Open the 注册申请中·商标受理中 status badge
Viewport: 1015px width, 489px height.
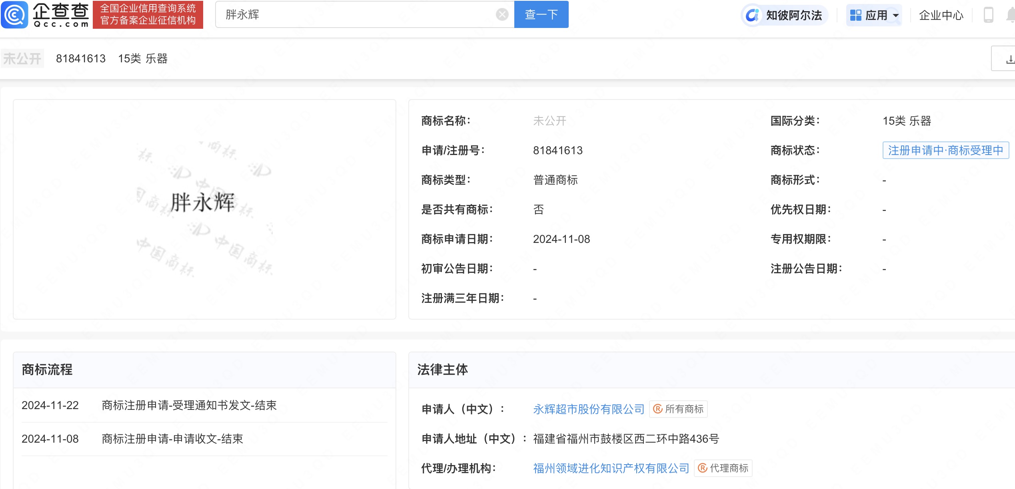pyautogui.click(x=945, y=150)
